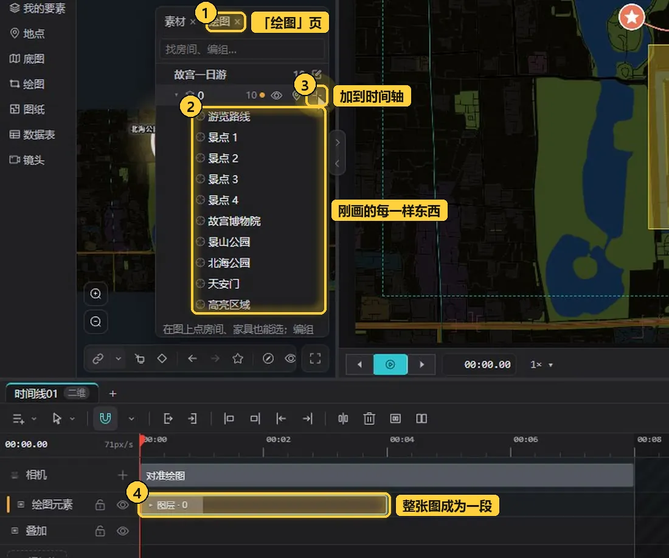Toggle the eye icon in map toolbar
The width and height of the screenshot is (669, 558).
pos(290,358)
